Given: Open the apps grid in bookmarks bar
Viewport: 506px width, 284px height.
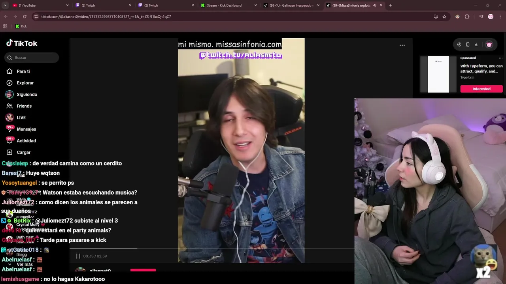Looking at the screenshot, I should [5, 26].
